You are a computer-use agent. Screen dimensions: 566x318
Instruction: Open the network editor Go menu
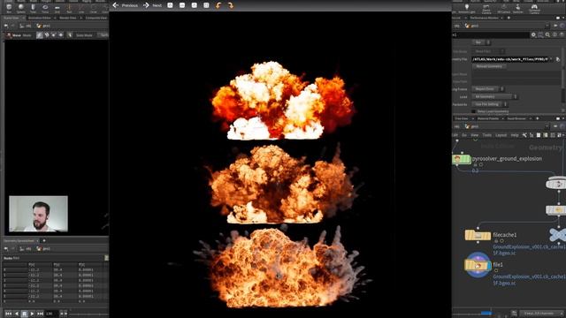464,135
